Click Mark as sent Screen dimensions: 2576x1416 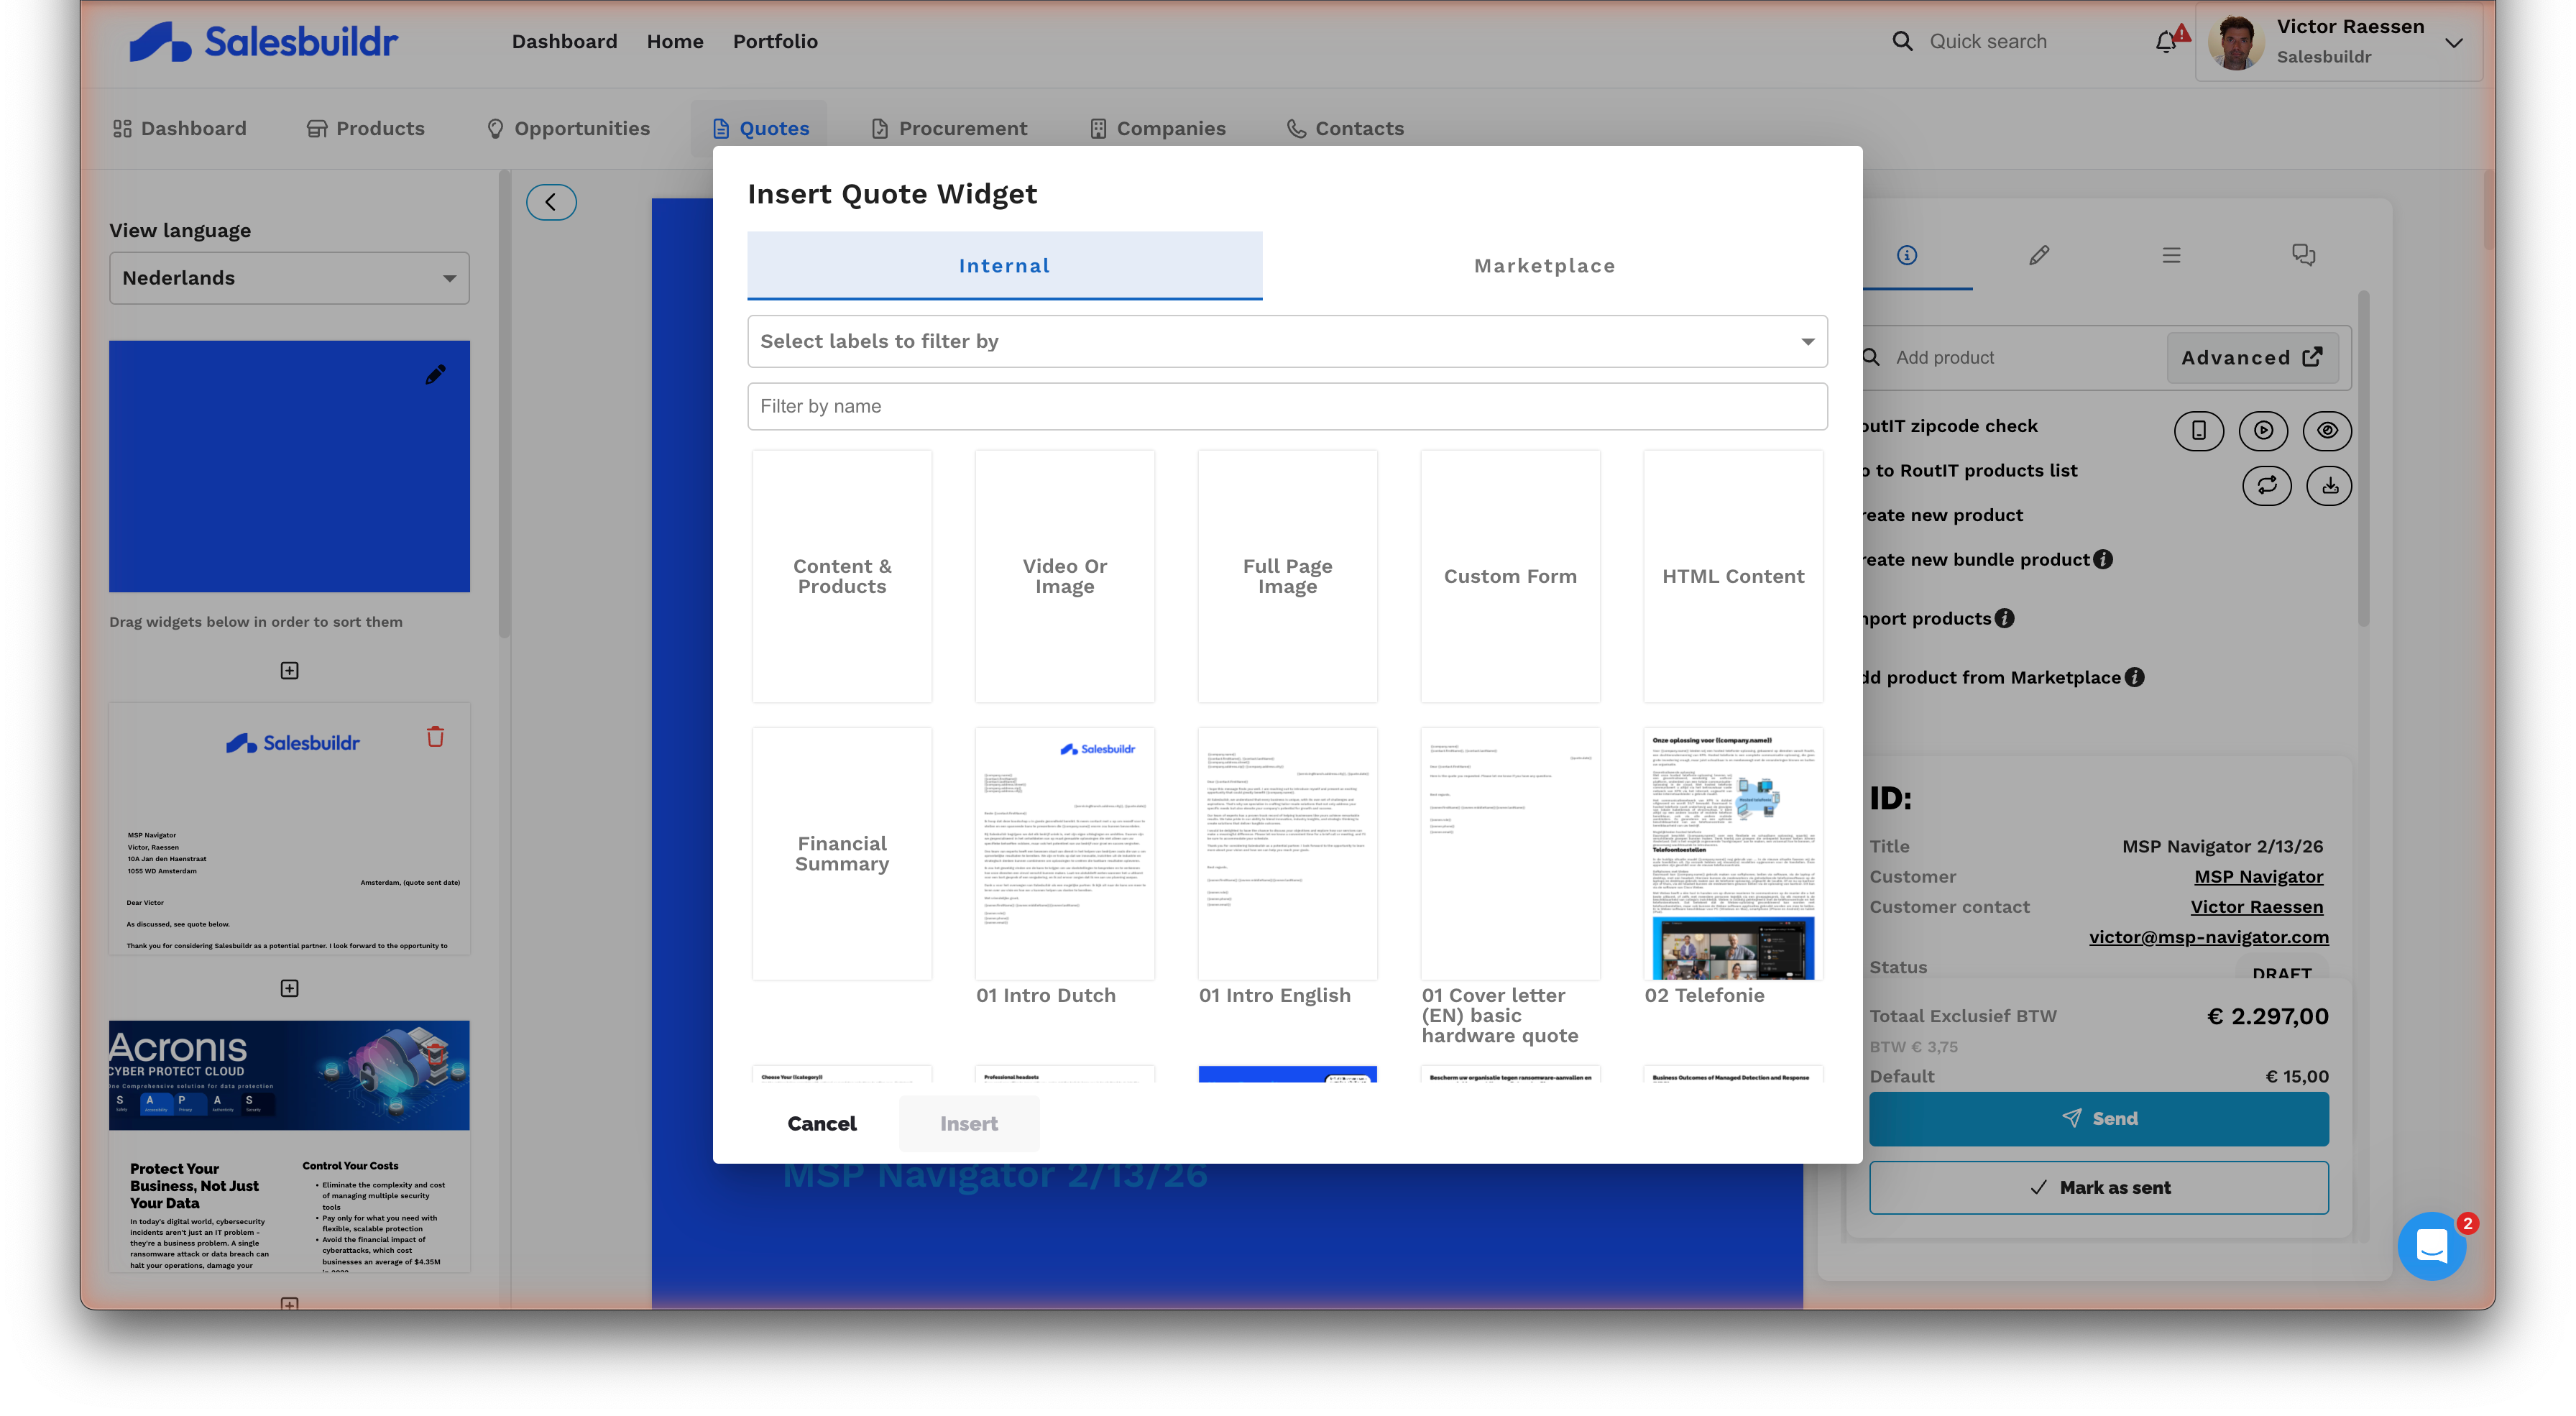pyautogui.click(x=2098, y=1187)
